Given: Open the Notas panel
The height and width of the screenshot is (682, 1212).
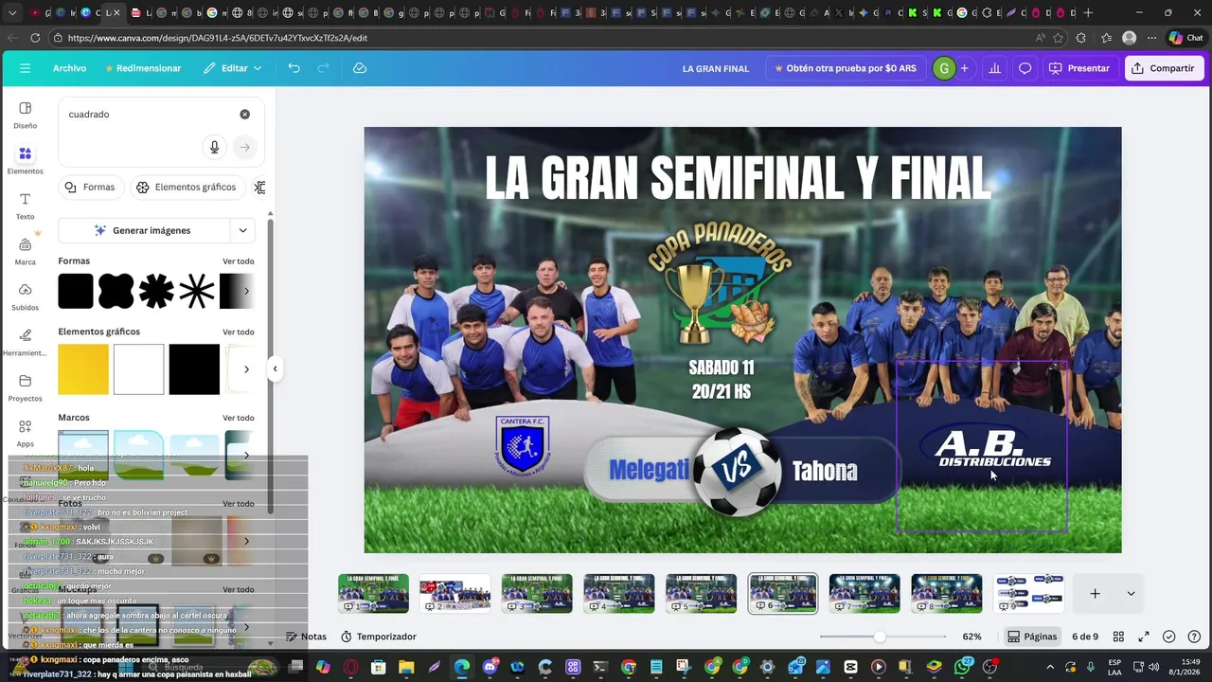Looking at the screenshot, I should [x=306, y=637].
